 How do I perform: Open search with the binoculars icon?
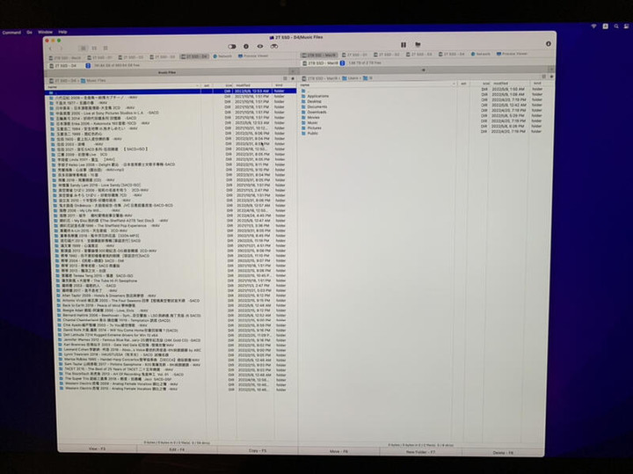click(274, 46)
